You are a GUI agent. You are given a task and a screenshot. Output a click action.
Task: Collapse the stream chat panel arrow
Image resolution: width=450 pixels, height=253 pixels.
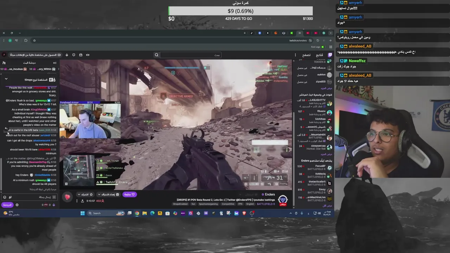coord(54,63)
